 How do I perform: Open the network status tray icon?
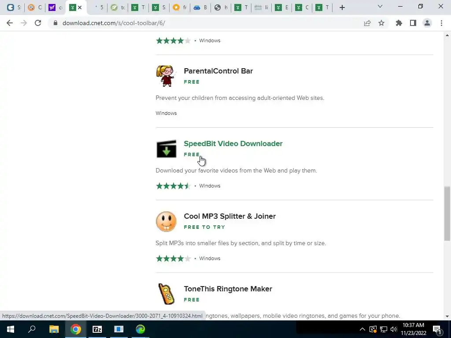(x=384, y=329)
